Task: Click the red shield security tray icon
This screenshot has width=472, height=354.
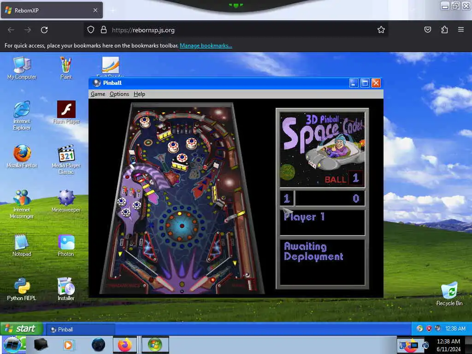Action: (x=429, y=328)
